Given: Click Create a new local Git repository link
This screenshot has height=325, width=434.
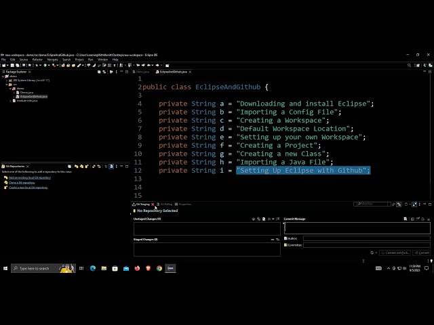Looking at the screenshot, I should click(28, 188).
